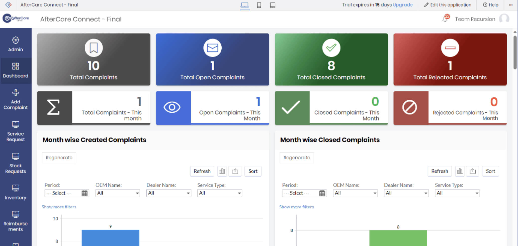Viewport: 518px width, 246px height.
Task: Switch to mobile phone preview icon
Action: tap(259, 5)
